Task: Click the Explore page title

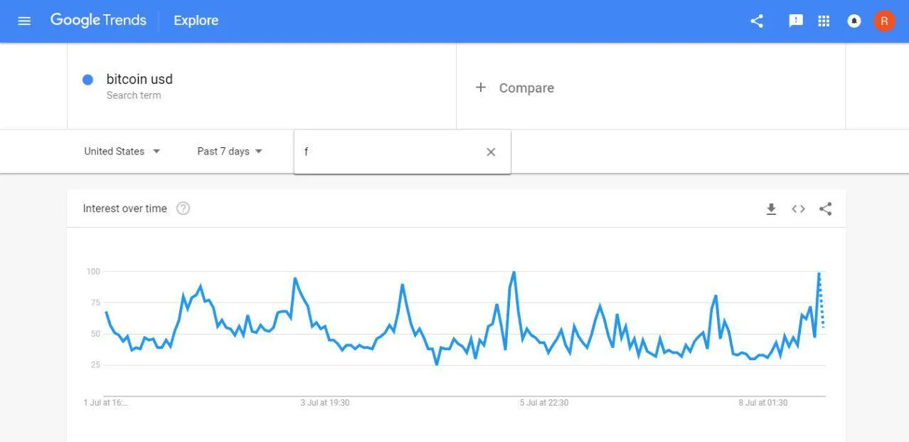Action: tap(196, 21)
